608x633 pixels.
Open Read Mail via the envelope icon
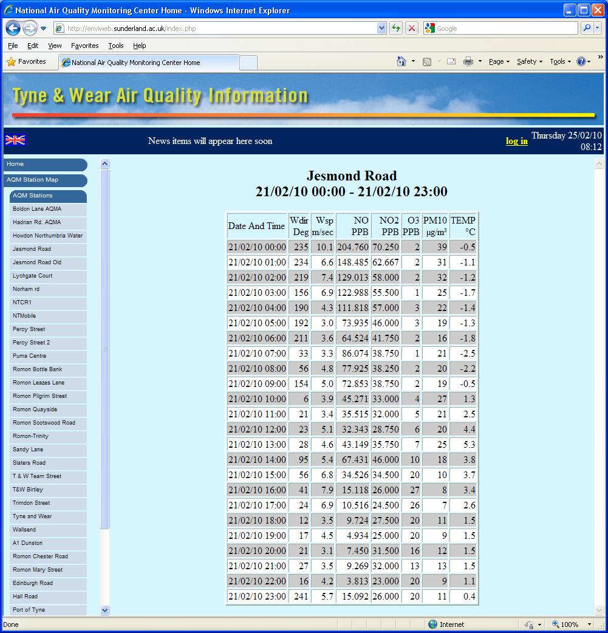[x=451, y=61]
